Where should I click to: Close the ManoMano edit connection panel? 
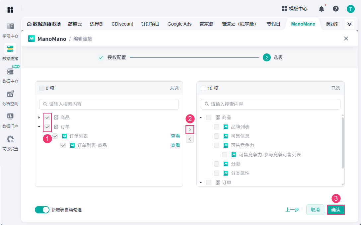[x=346, y=39]
